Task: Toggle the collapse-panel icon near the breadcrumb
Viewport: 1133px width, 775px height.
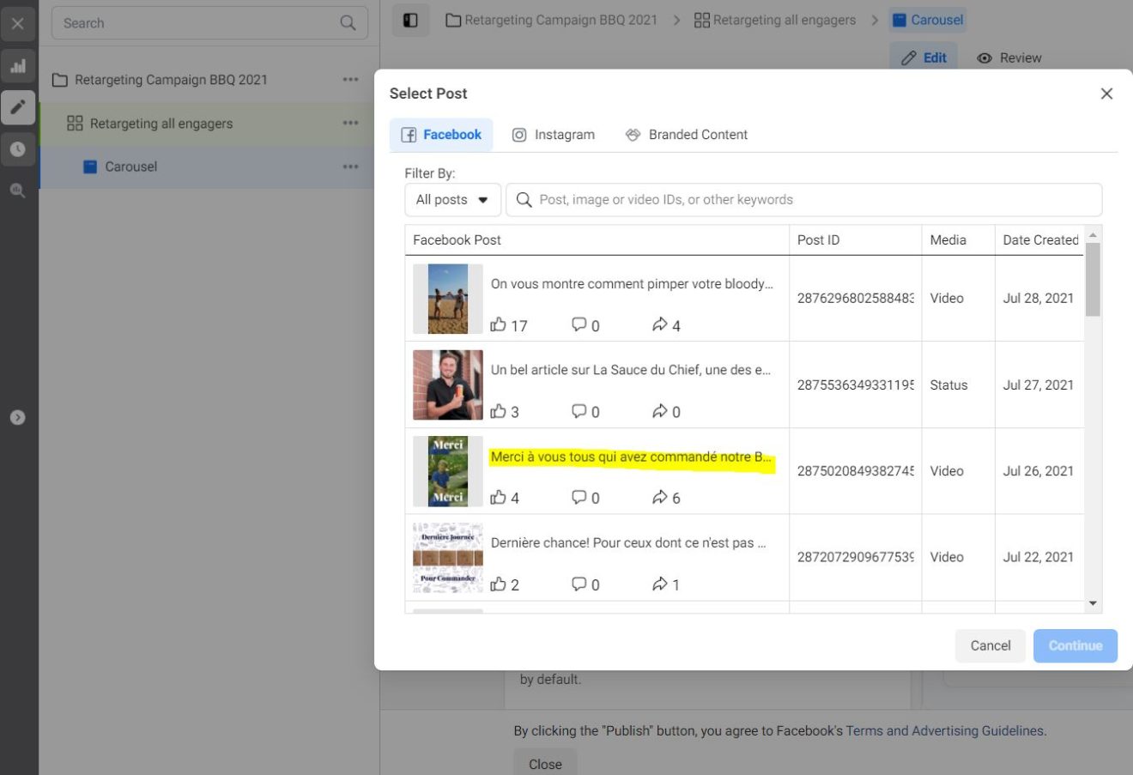Action: (410, 19)
